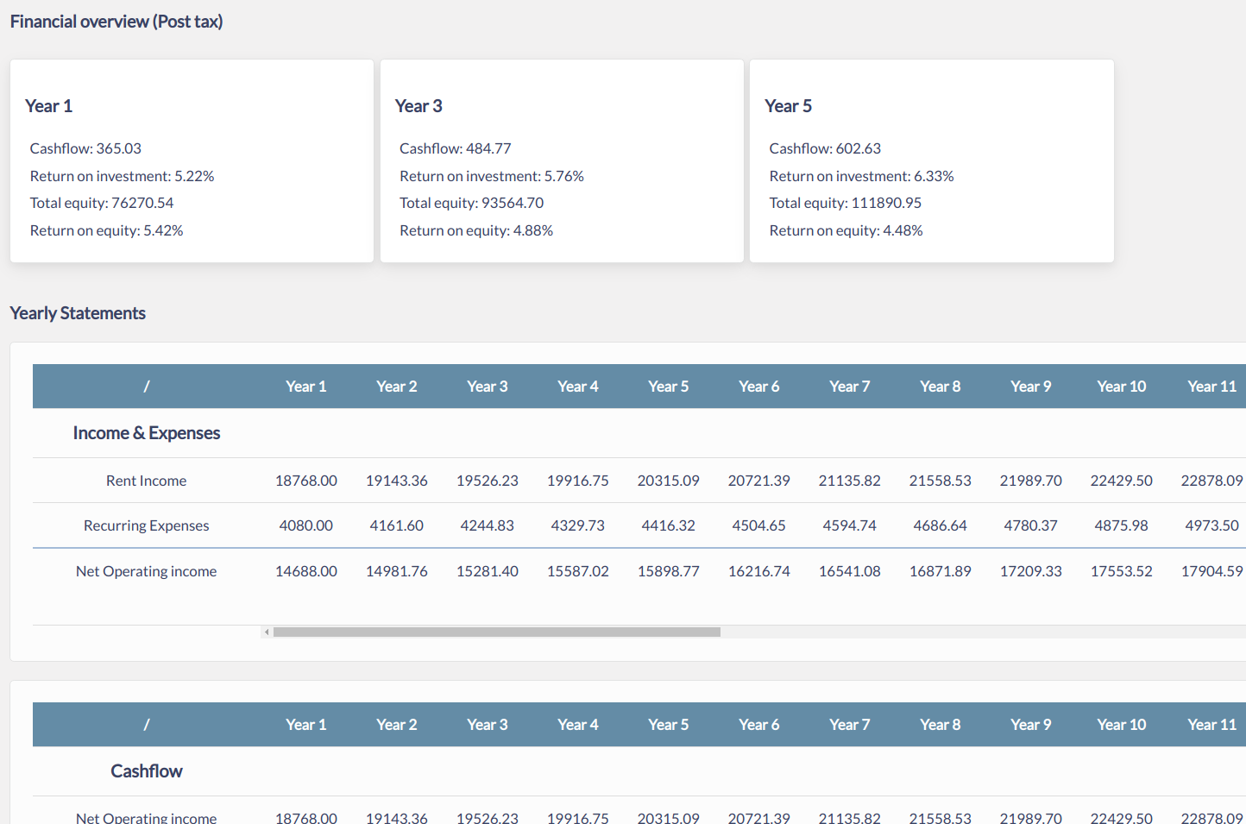Screen dimensions: 1246x824
Task: Click the Recurring Expenses row label
Action: point(146,525)
